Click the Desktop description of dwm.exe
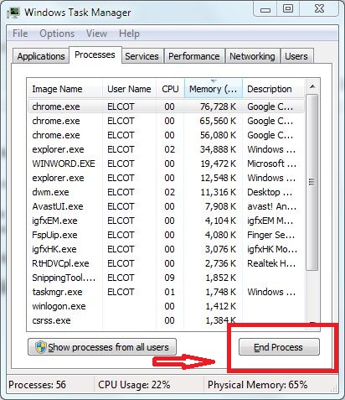This screenshot has height=400, width=345. coord(270,192)
